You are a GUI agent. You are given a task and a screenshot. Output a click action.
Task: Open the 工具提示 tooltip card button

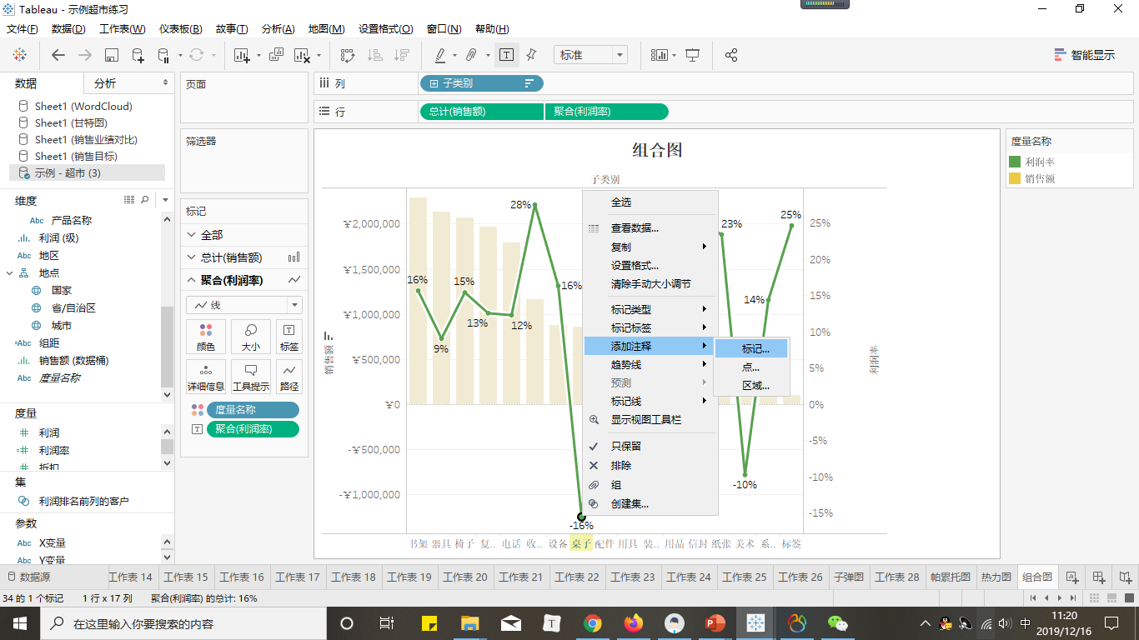[x=251, y=377]
